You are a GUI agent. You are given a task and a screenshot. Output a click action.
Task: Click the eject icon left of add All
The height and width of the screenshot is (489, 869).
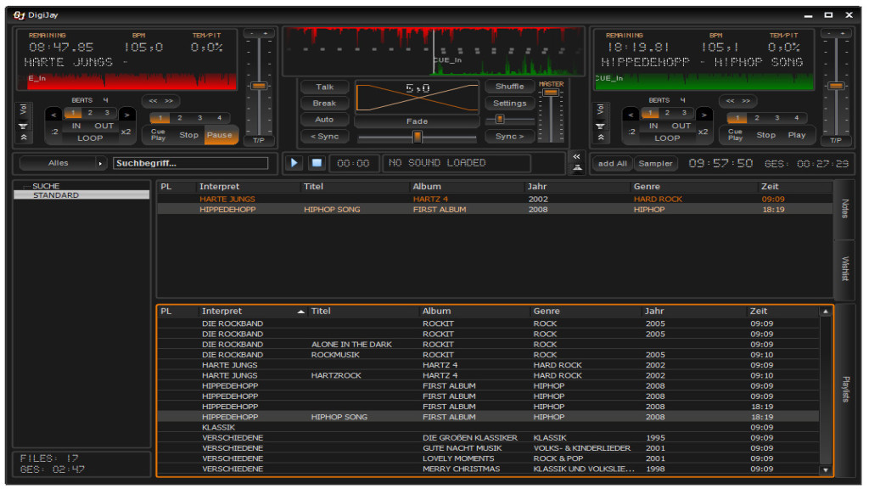[x=577, y=167]
